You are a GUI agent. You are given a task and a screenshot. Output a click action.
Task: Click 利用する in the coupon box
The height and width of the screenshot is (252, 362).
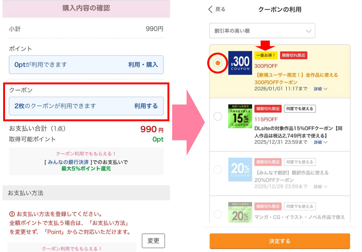[x=146, y=106]
